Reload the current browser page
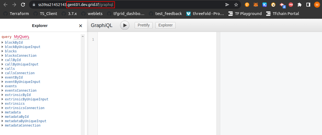322x135 pixels. [x=23, y=5]
